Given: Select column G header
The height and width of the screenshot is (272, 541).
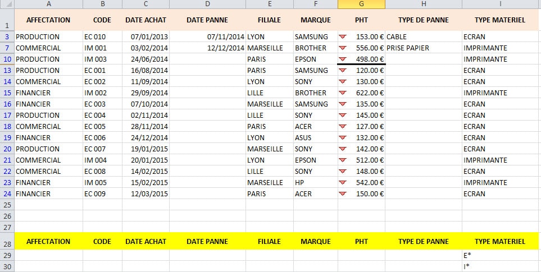Looking at the screenshot, I should click(x=361, y=4).
